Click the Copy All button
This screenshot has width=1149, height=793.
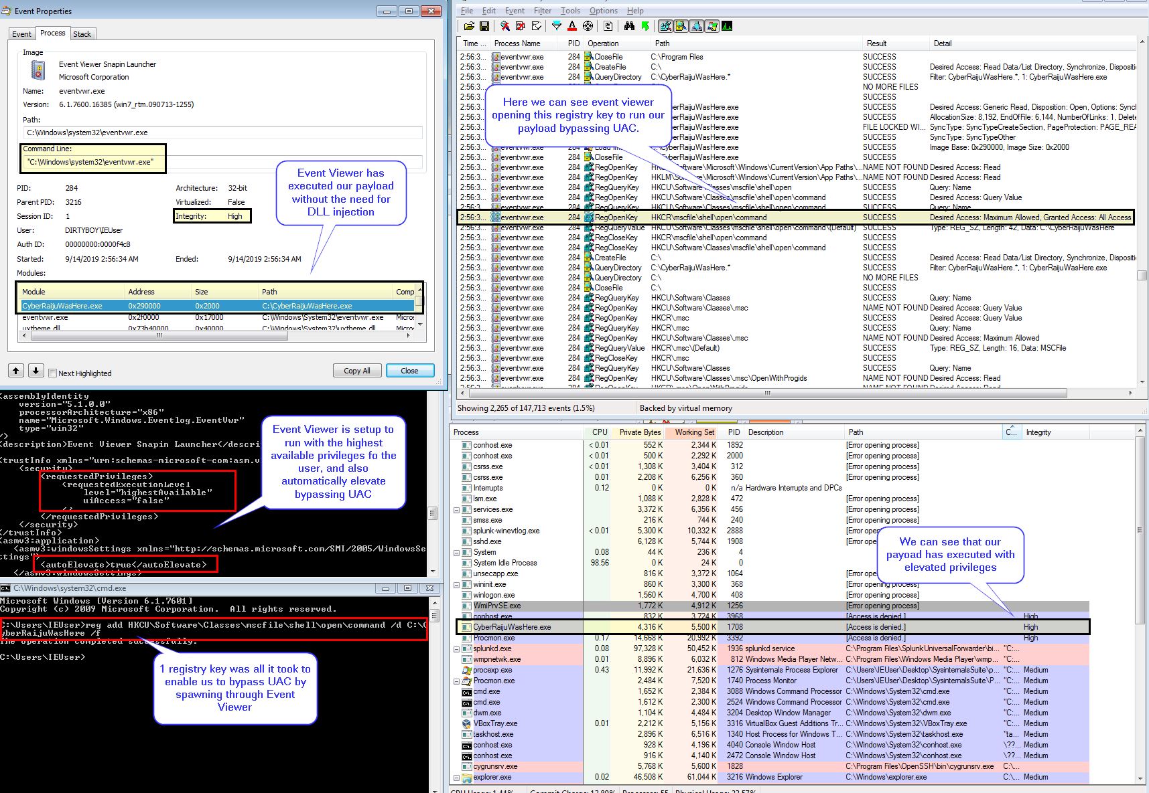(357, 371)
